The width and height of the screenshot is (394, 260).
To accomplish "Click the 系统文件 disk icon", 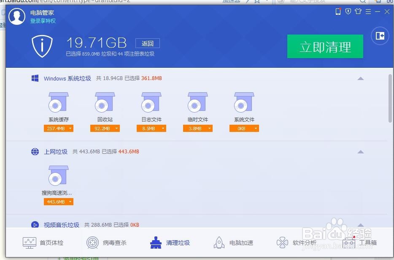I will [244, 102].
